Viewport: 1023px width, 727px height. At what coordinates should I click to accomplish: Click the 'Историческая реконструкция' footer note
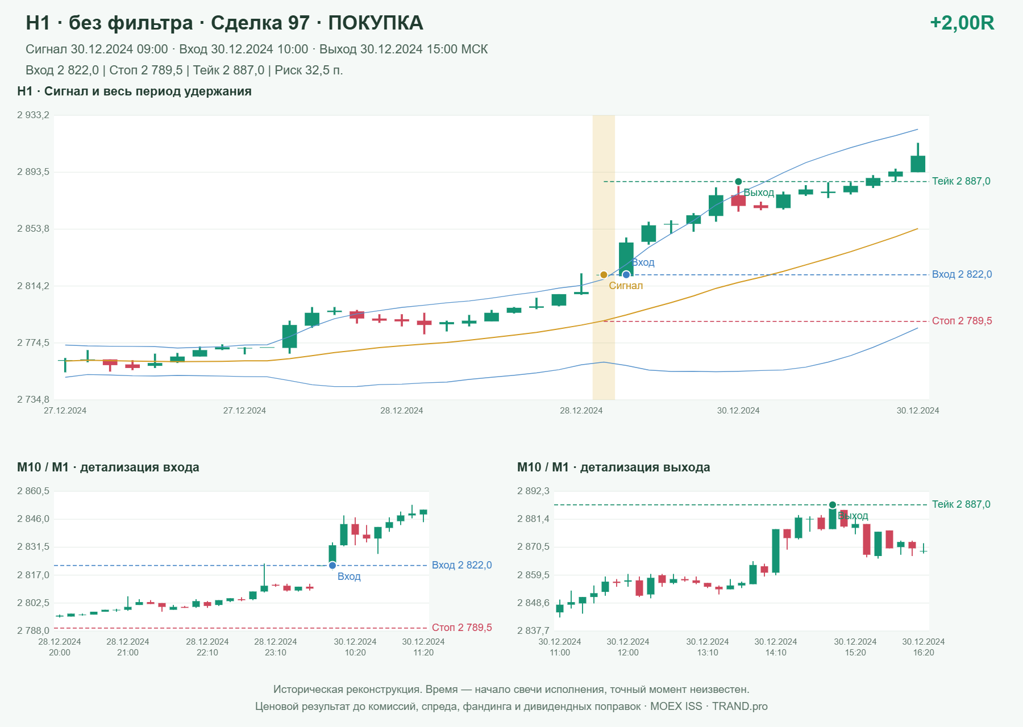coord(511,690)
